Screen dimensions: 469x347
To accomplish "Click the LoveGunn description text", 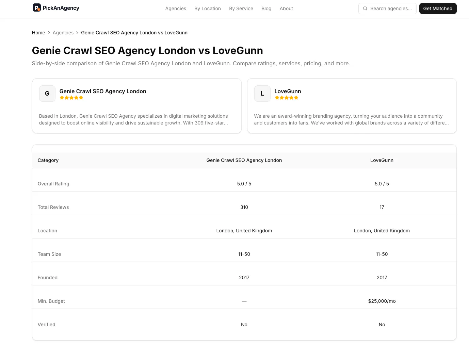I will [351, 119].
